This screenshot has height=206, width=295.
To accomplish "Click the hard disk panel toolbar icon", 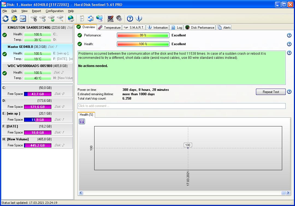I will coord(23,19).
